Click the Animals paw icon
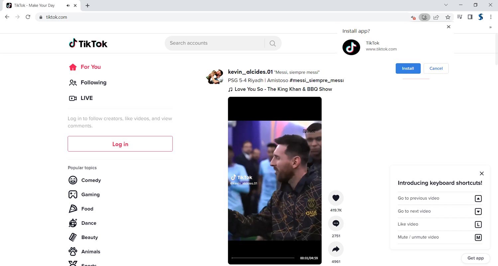 (73, 252)
